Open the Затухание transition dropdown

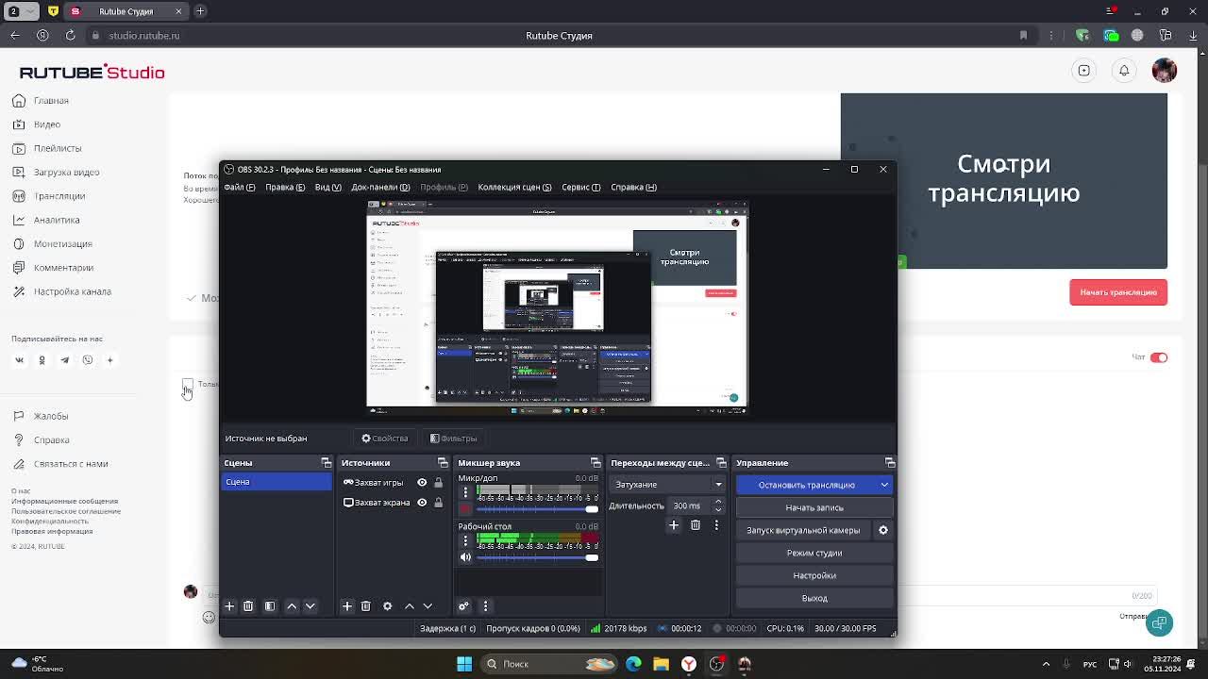point(668,485)
